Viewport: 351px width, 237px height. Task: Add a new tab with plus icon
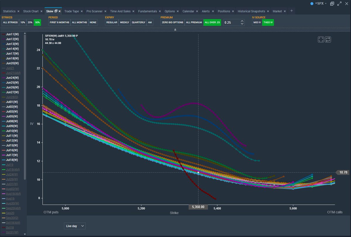coord(291,11)
